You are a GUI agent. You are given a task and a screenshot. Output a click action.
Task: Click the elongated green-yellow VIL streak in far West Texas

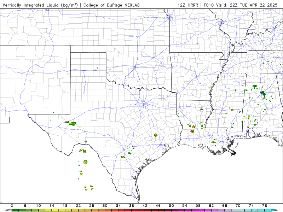(71, 123)
